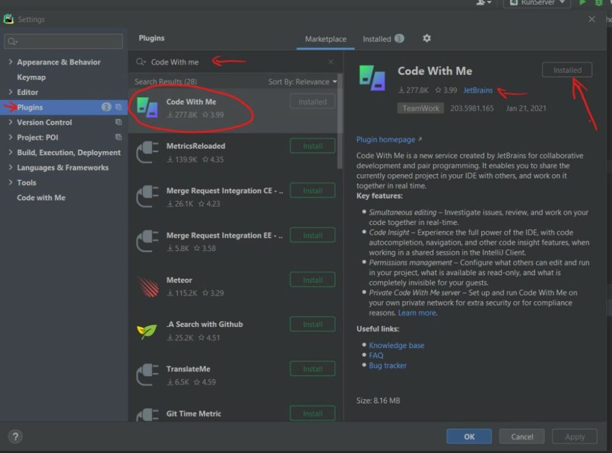Open the Sort By: Relevance dropdown
Screen dimensions: 612x453
coord(302,82)
